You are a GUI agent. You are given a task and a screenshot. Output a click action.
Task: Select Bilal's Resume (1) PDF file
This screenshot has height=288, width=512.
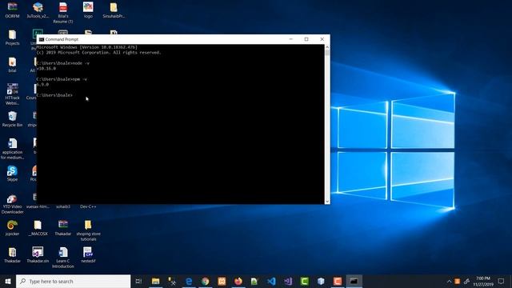pos(63,13)
